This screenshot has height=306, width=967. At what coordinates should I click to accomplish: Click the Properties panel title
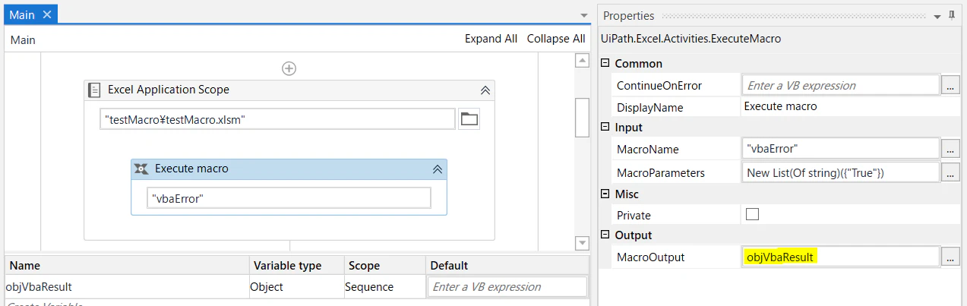click(x=628, y=16)
